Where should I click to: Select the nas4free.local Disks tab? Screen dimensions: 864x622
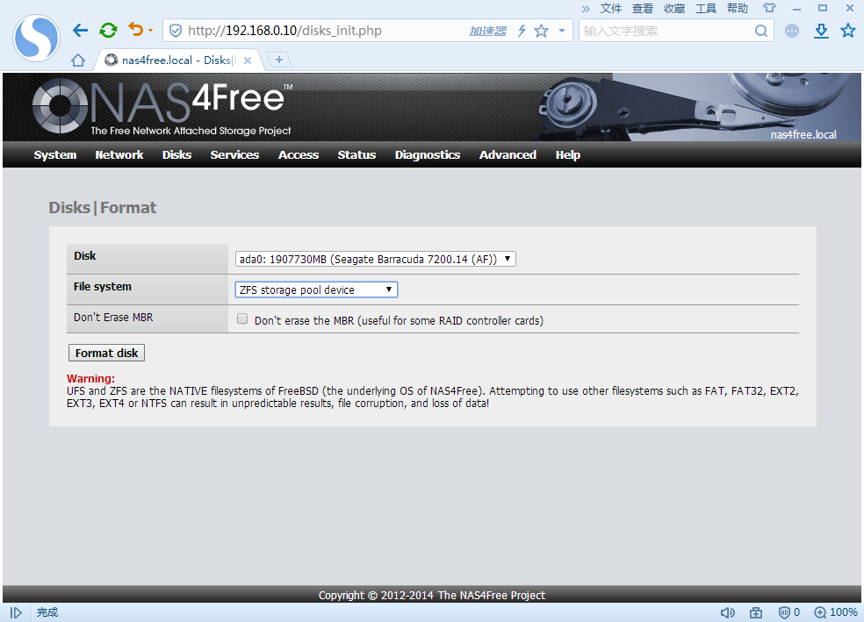177,60
